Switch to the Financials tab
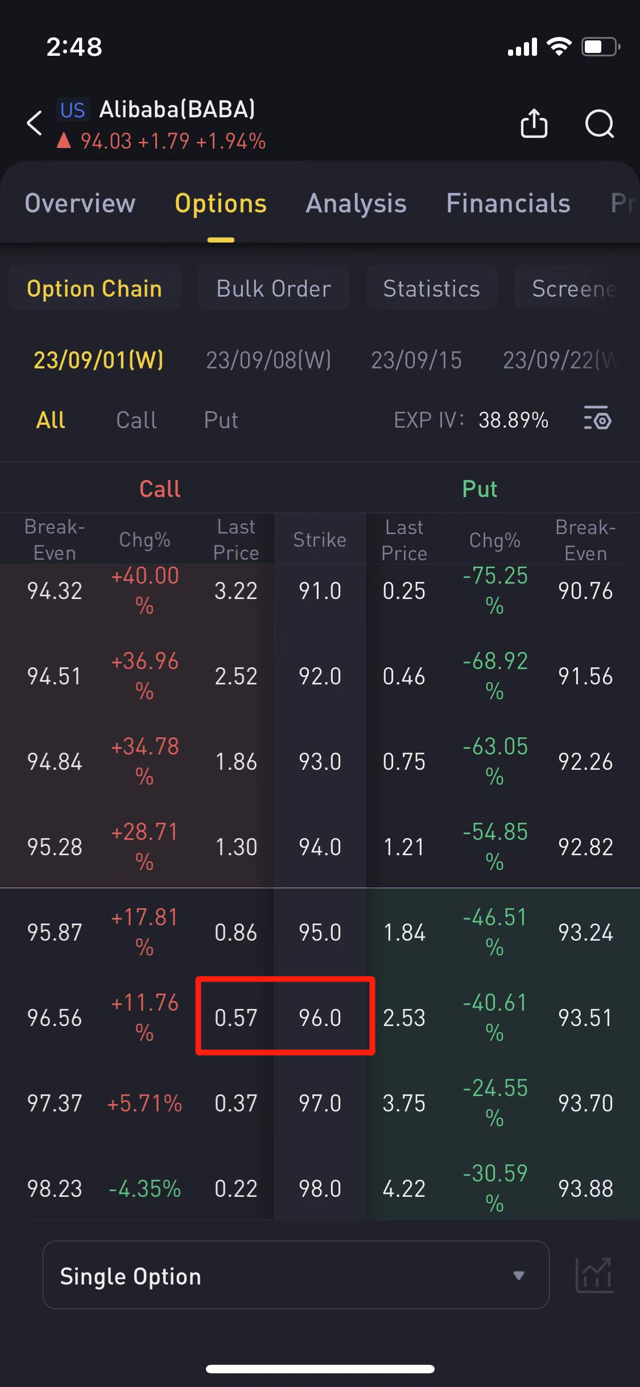Viewport: 640px width, 1387px height. click(x=508, y=203)
